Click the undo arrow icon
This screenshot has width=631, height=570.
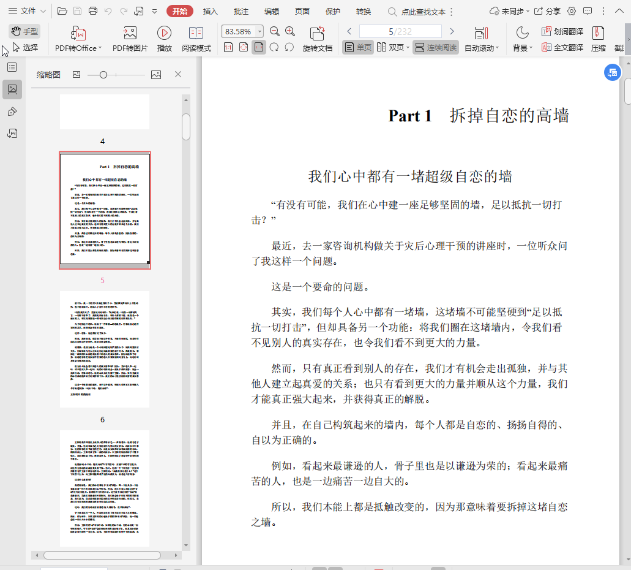click(x=108, y=11)
